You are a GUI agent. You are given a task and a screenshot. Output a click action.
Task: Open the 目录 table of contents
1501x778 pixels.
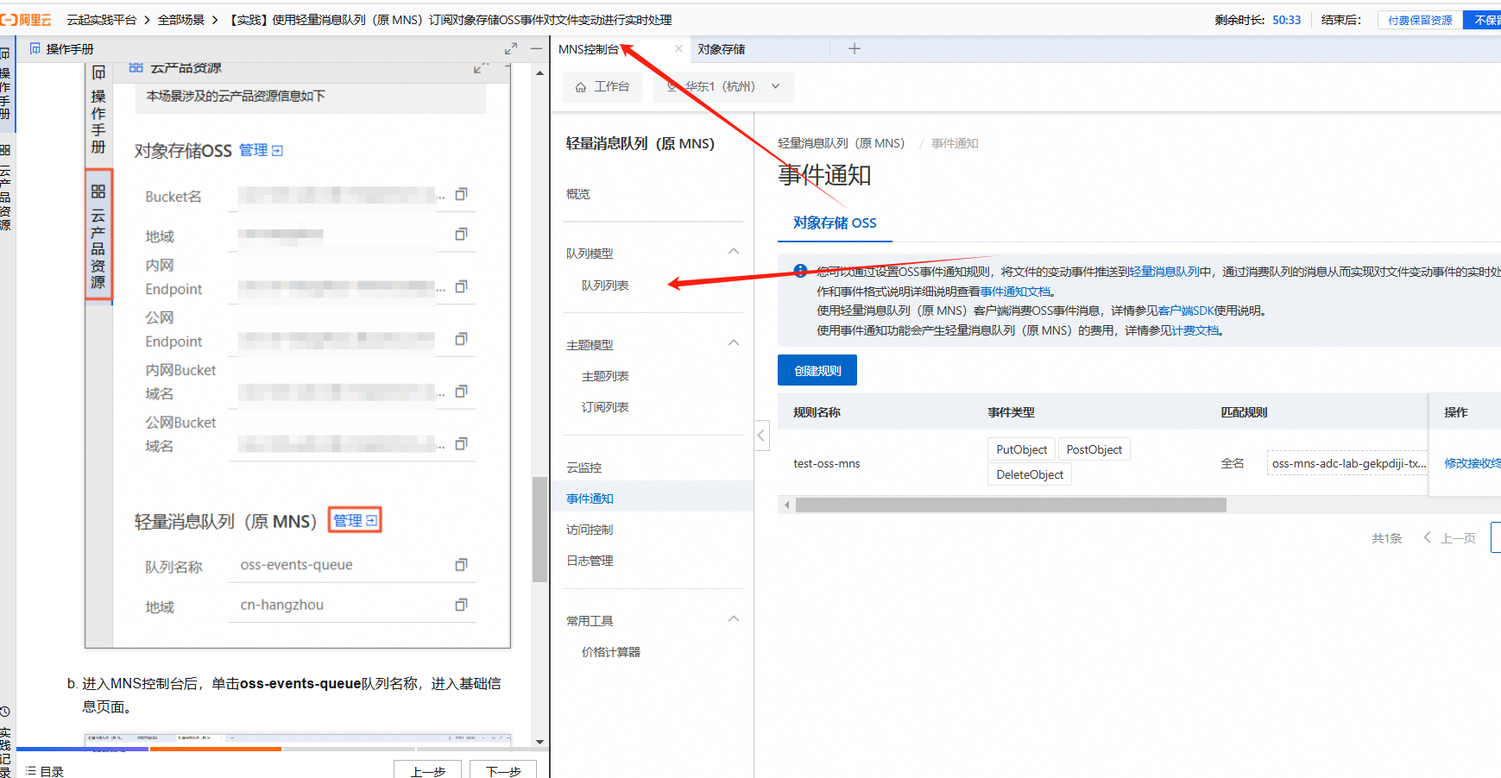tap(44, 771)
